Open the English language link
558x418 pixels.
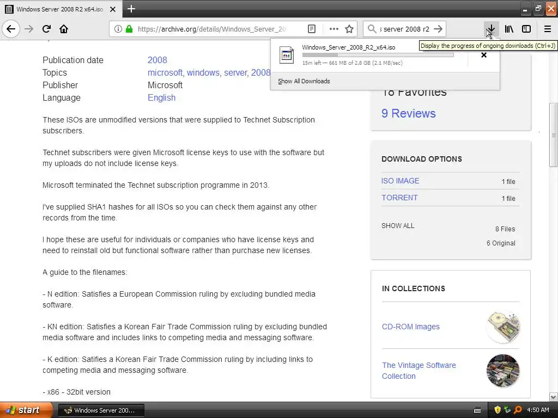coord(161,98)
